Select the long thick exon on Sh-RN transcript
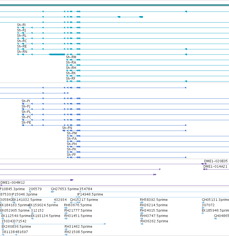Image resolution: width=229 pixels, height=236 pixels. click(57, 54)
